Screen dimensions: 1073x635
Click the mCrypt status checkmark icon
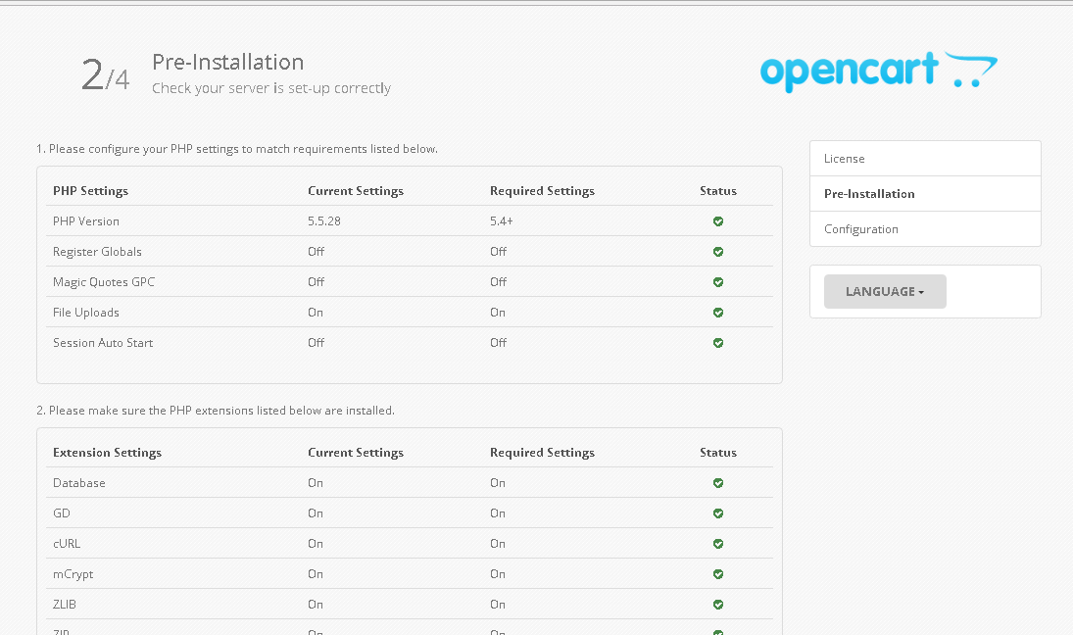tap(718, 574)
